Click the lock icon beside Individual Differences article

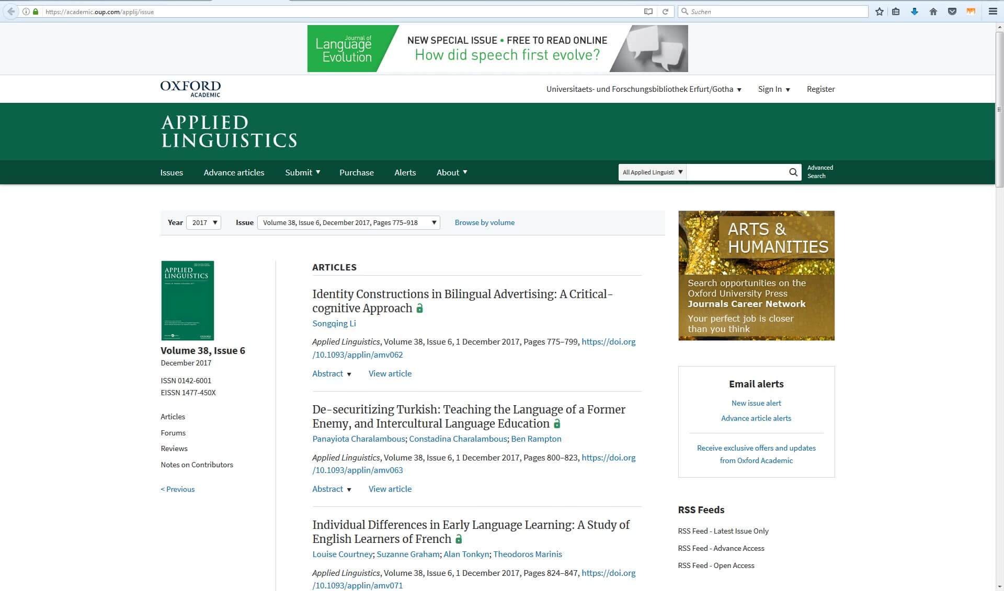[459, 539]
